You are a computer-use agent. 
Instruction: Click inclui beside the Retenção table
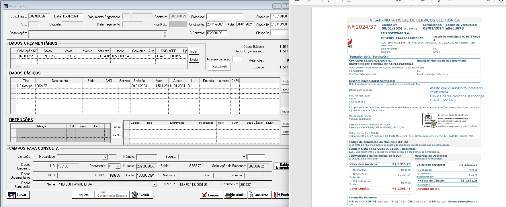click(117, 127)
